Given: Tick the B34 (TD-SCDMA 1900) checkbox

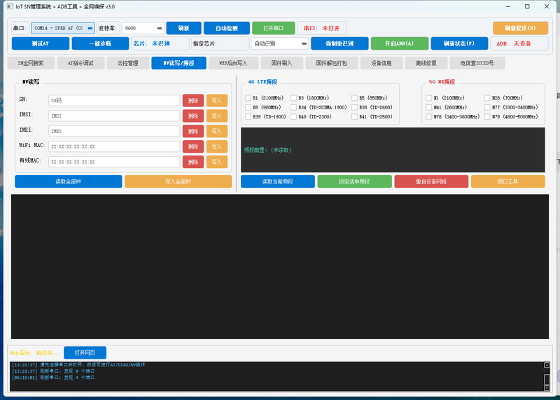Looking at the screenshot, I should coord(293,107).
